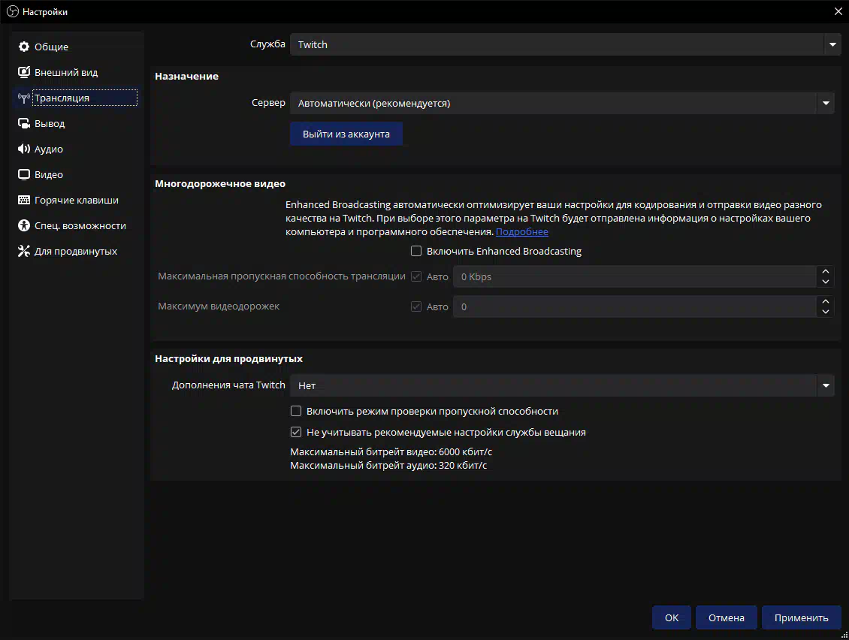Viewport: 849px width, 640px height.
Task: Open Спец. возможности settings section
Action: tap(77, 225)
